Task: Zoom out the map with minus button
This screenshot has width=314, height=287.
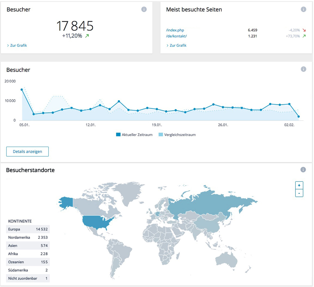Action: click(x=299, y=193)
